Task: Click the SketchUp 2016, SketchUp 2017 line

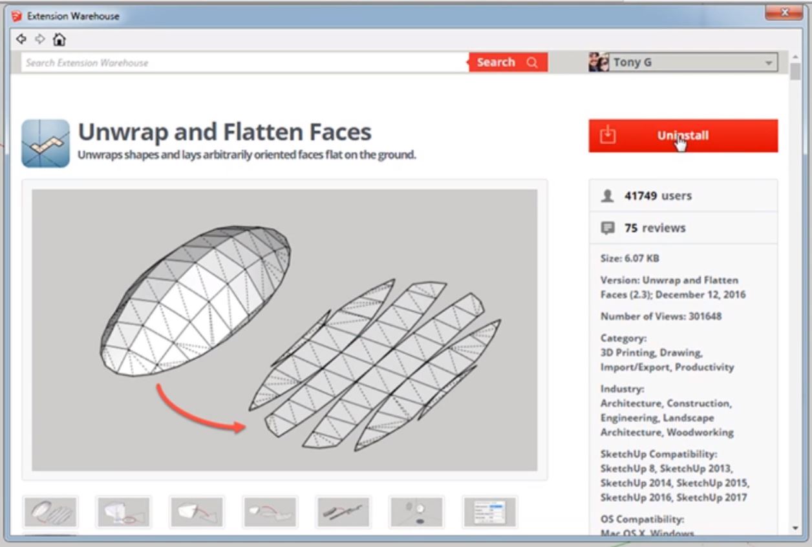Action: (x=674, y=497)
